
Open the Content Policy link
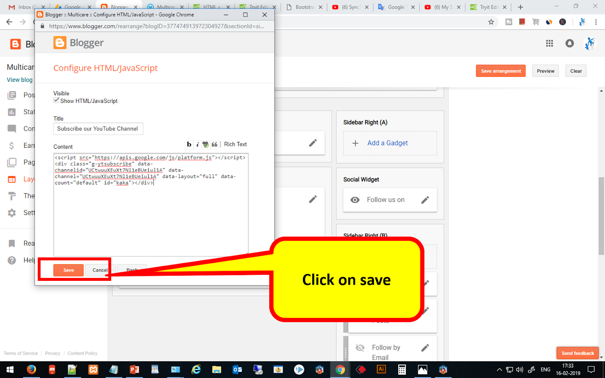82,353
